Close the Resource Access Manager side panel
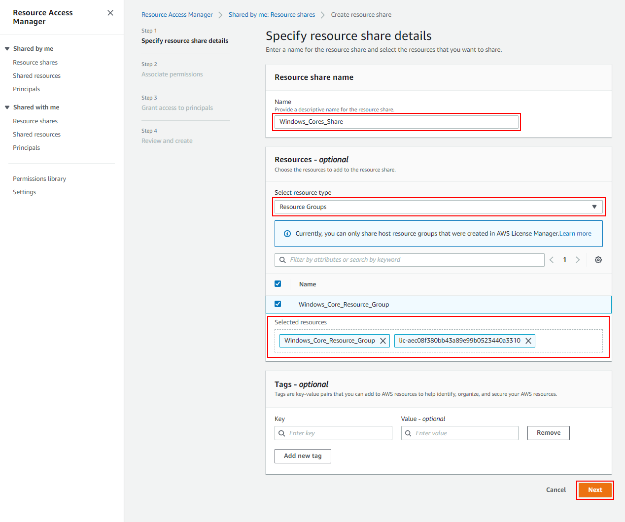This screenshot has width=625, height=522. (110, 12)
